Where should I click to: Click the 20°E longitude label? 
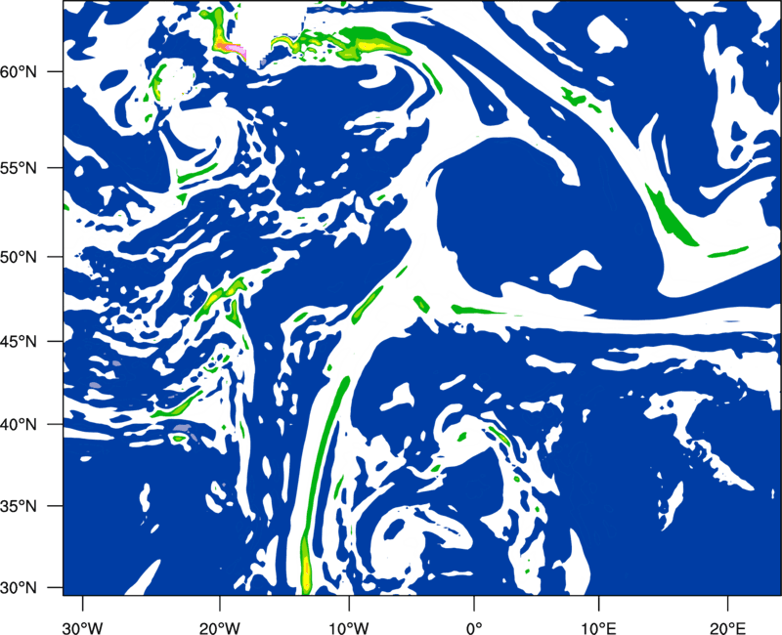tap(727, 627)
